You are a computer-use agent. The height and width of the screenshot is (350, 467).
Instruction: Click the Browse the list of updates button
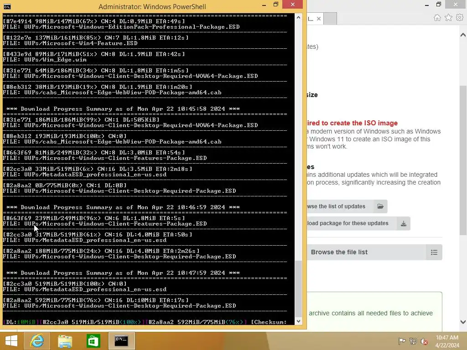[347, 206]
